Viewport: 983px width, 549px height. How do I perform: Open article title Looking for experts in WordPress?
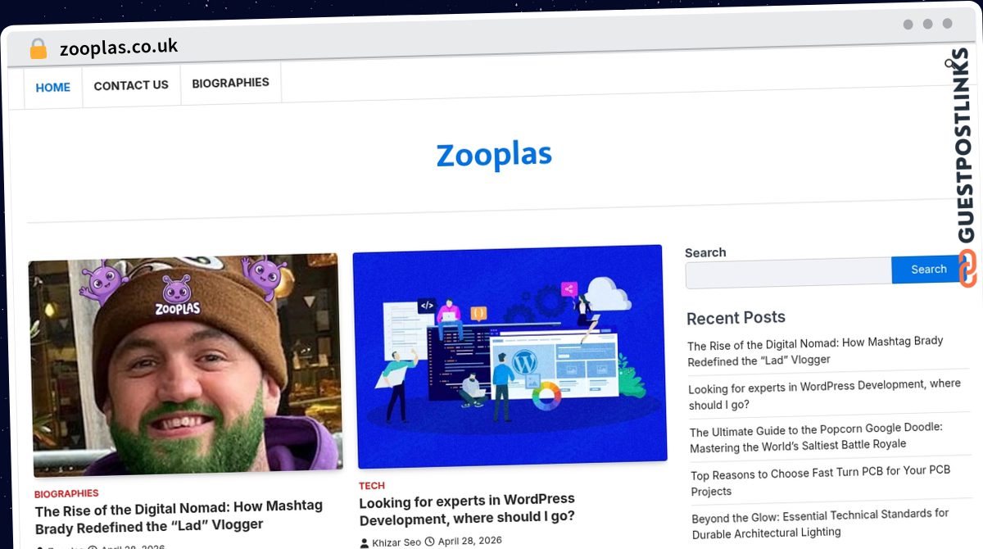[467, 508]
